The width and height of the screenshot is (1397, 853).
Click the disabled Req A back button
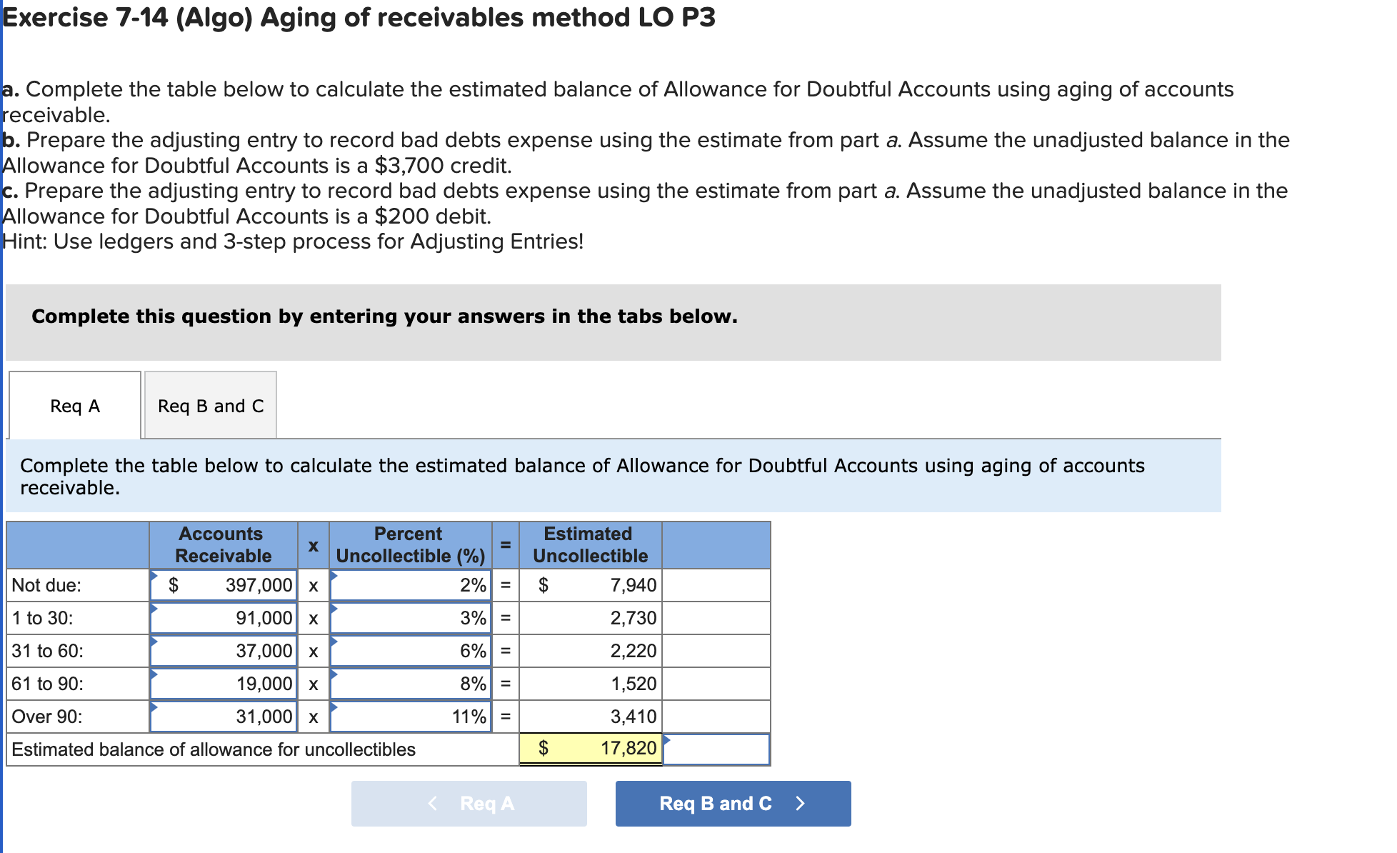tap(468, 803)
